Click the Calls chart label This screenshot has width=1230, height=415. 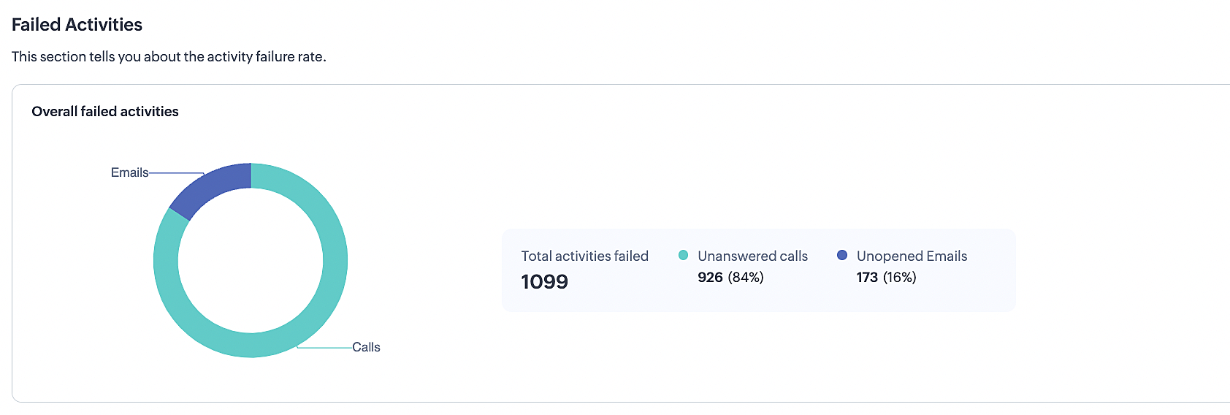click(x=366, y=347)
